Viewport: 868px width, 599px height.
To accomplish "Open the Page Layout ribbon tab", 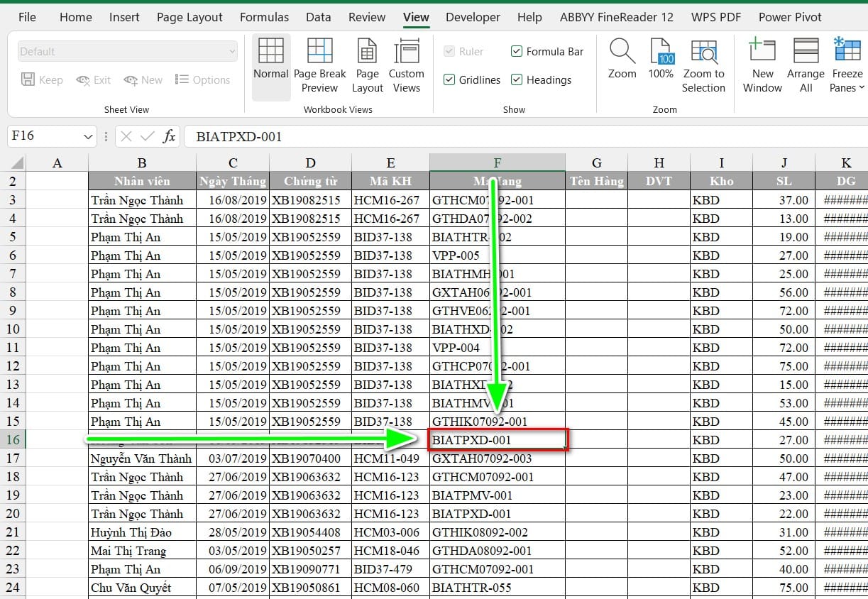I will [x=189, y=17].
